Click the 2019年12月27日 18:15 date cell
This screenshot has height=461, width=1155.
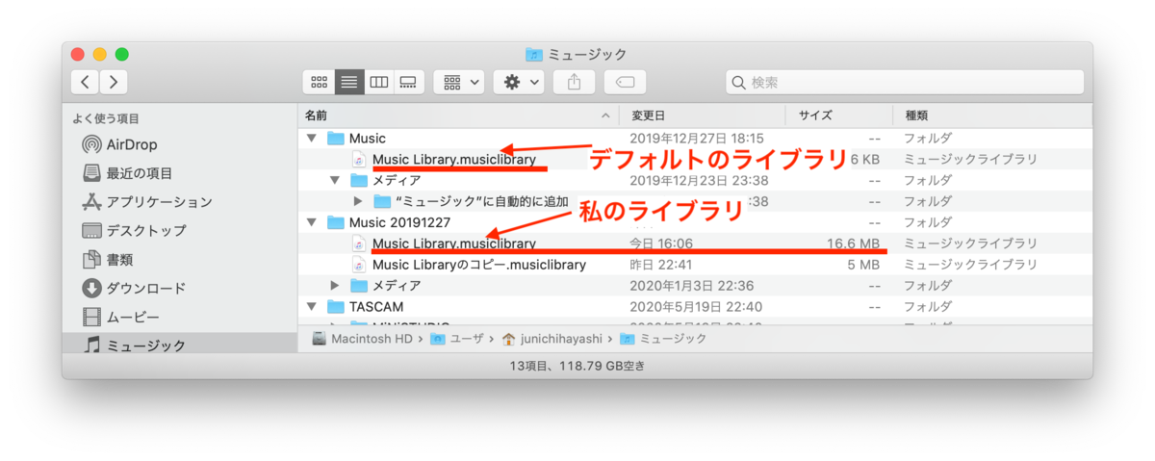coord(697,139)
